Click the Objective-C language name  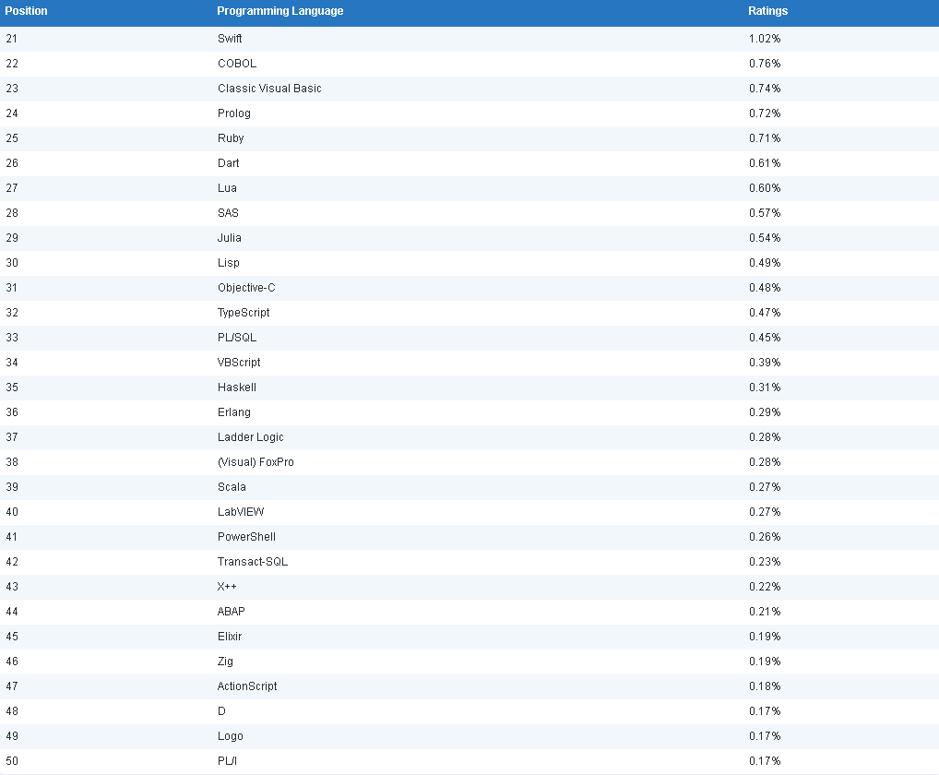246,288
